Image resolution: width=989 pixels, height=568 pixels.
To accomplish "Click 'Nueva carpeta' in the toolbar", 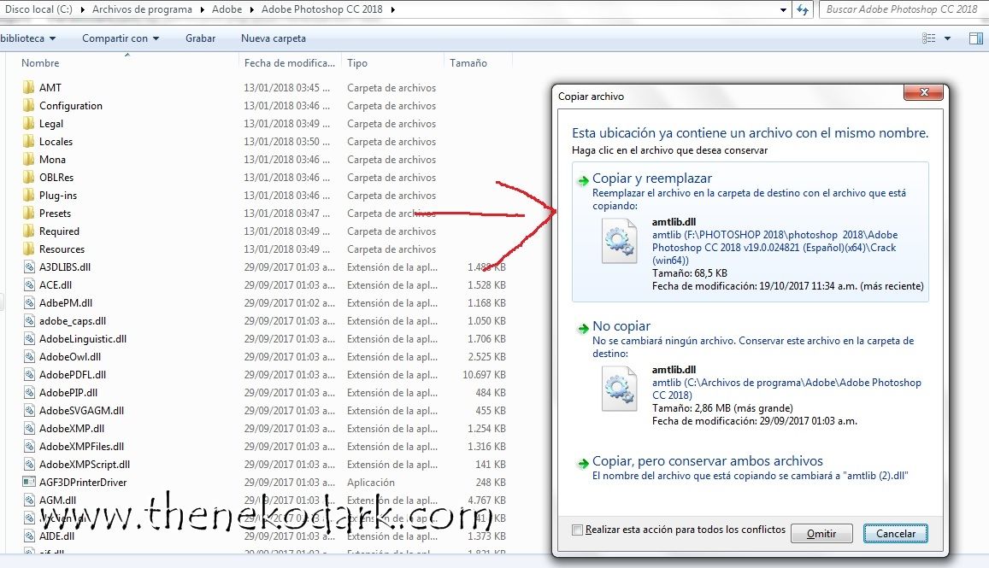I will pos(274,38).
